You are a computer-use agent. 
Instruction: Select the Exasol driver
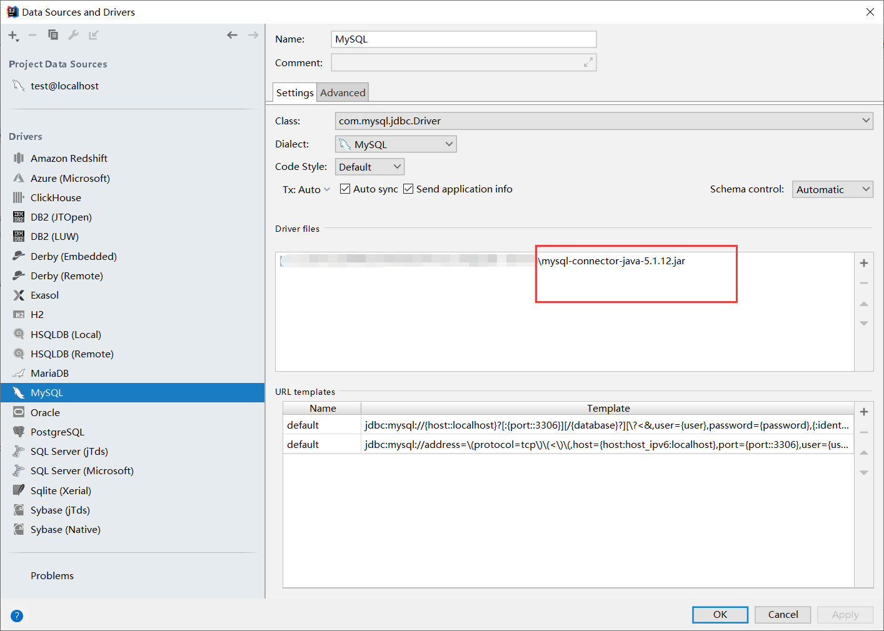tap(133, 295)
